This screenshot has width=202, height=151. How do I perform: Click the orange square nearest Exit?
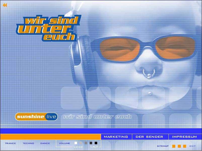(185, 146)
